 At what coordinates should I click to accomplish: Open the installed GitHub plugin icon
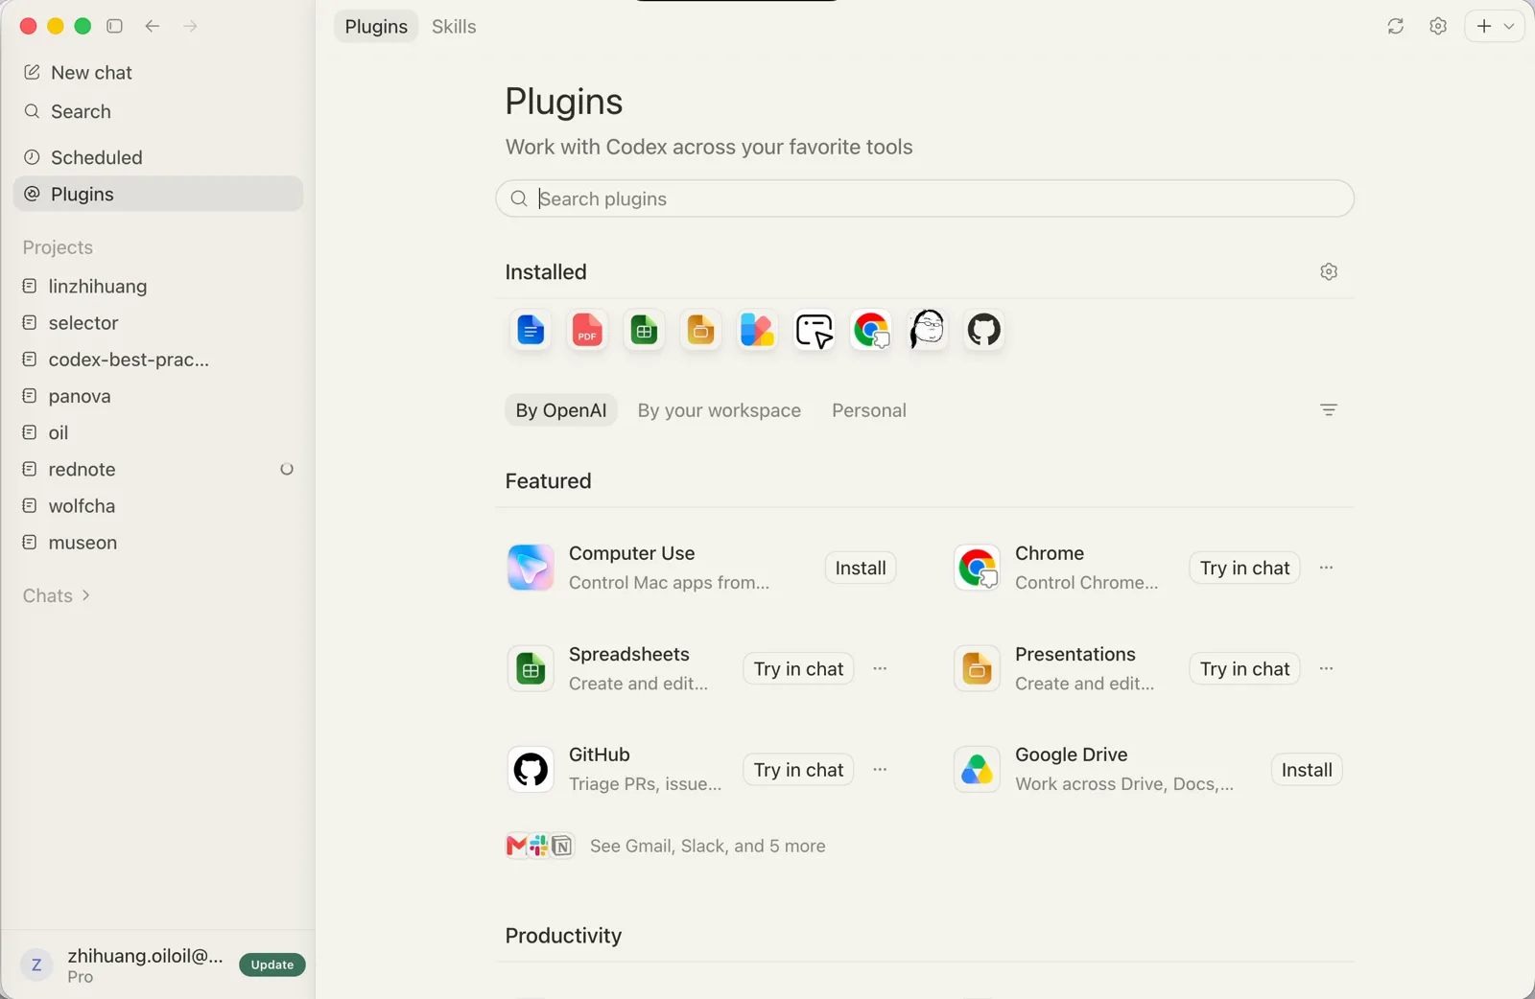(x=983, y=330)
